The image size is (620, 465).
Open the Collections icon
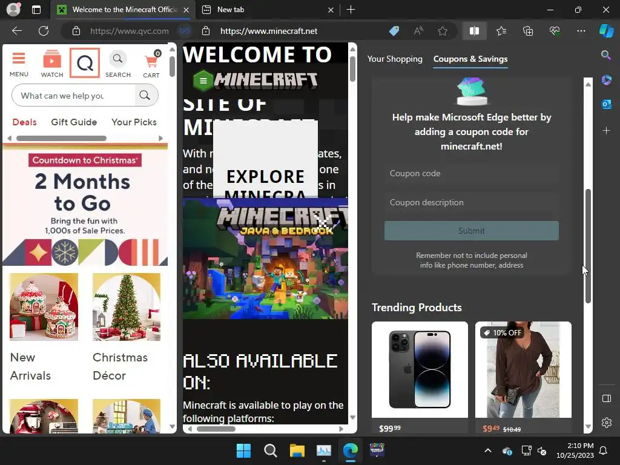528,31
